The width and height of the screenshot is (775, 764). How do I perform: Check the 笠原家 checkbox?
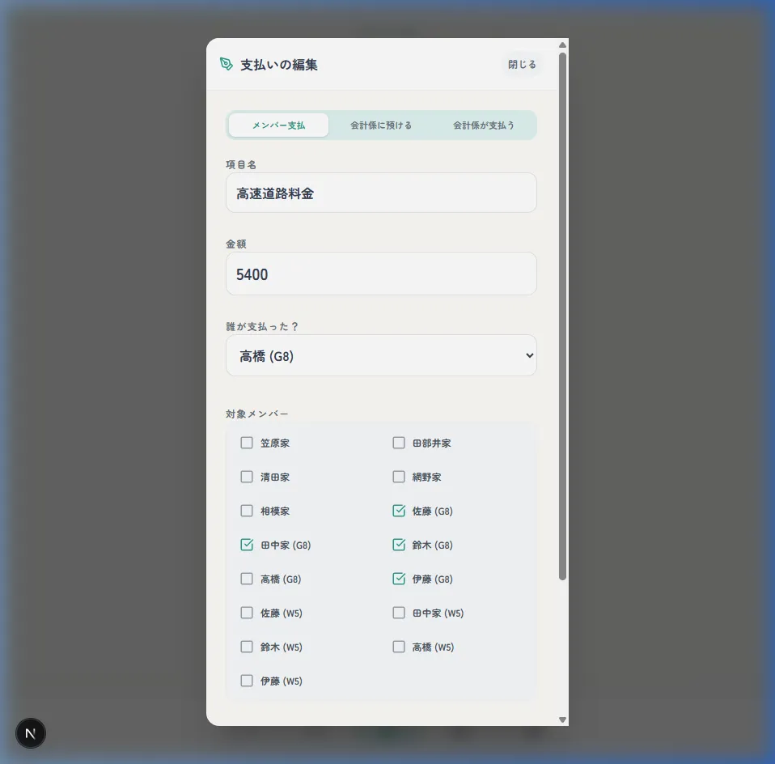(x=247, y=443)
